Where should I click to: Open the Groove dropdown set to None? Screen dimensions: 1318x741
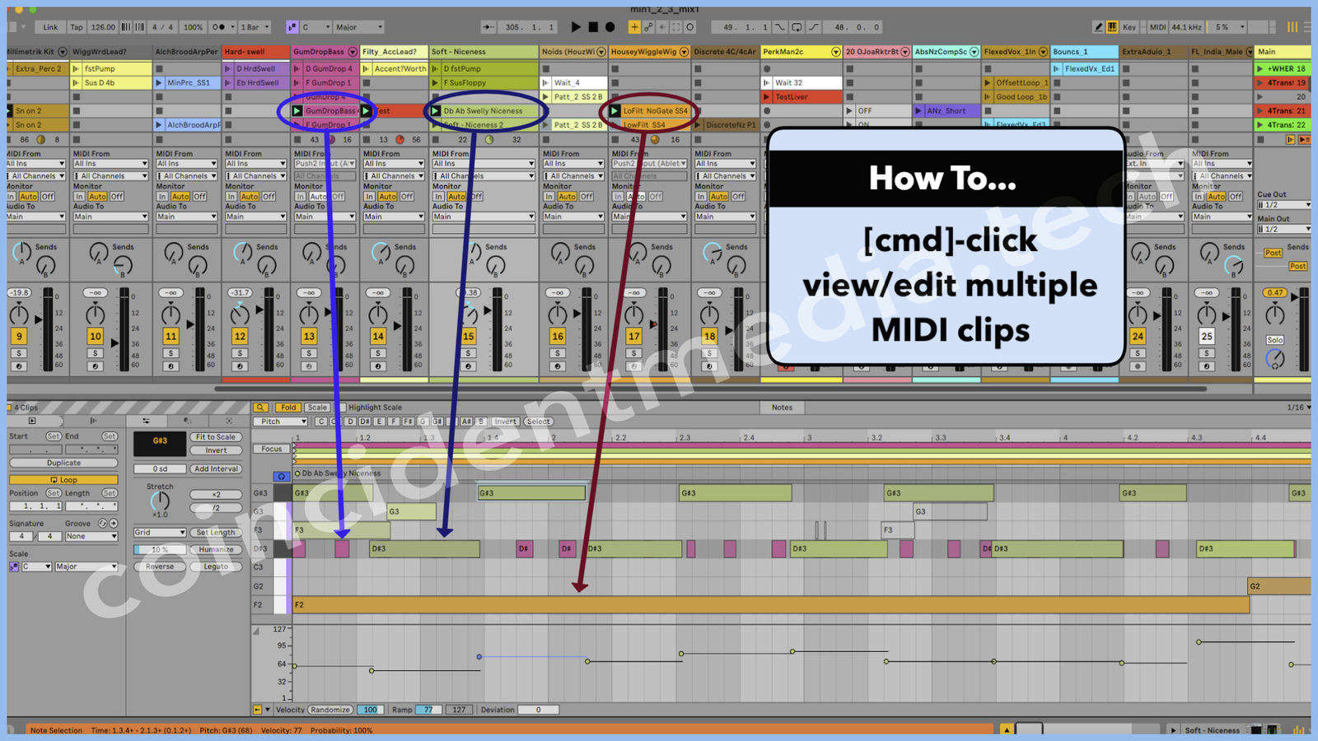[91, 536]
